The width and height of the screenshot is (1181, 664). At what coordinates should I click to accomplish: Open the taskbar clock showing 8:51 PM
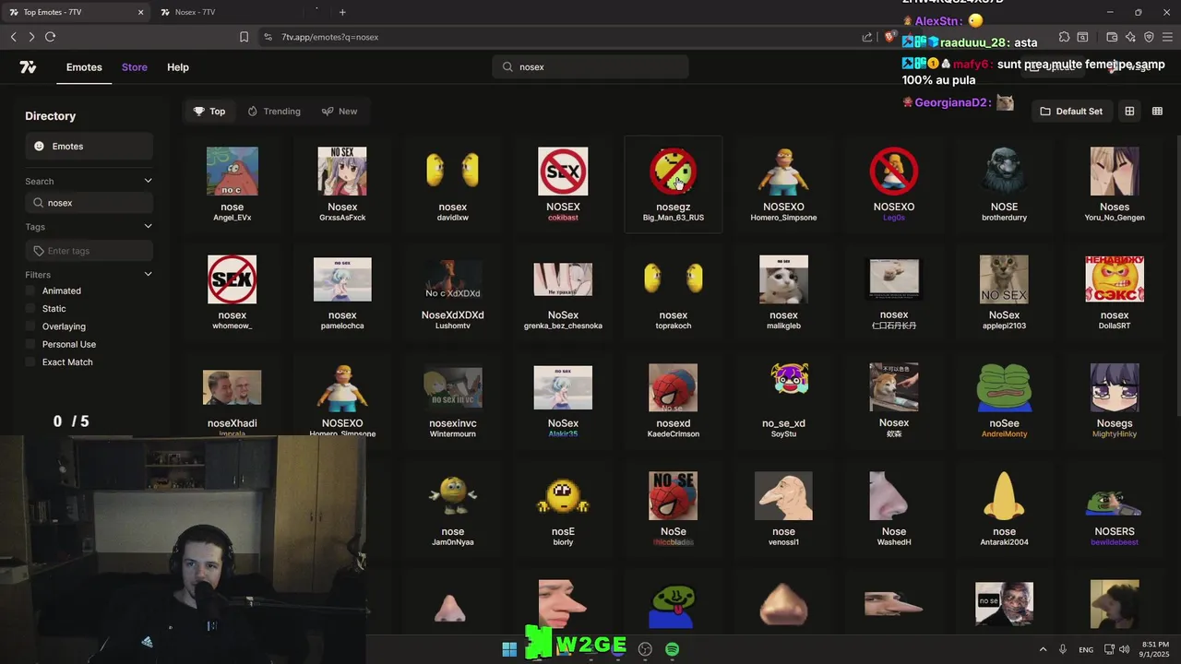(x=1154, y=649)
